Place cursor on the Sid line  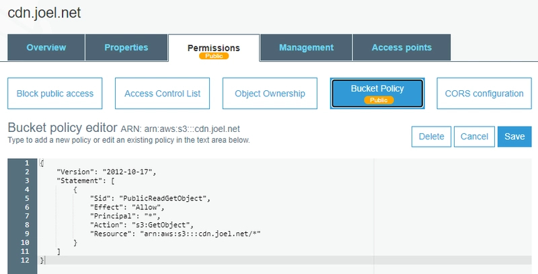pos(151,198)
